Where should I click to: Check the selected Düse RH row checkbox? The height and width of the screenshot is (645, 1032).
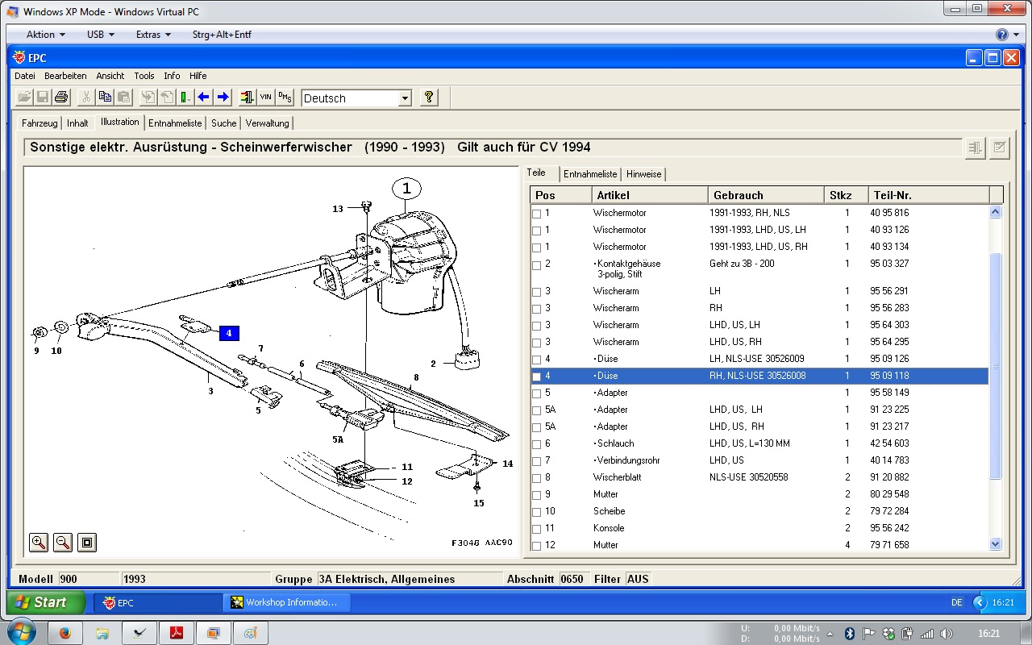point(537,377)
